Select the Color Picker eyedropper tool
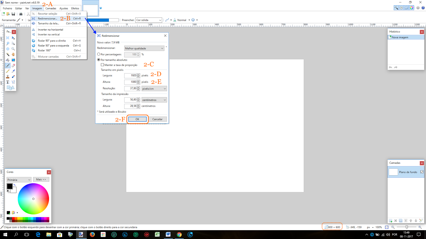 click(13, 71)
